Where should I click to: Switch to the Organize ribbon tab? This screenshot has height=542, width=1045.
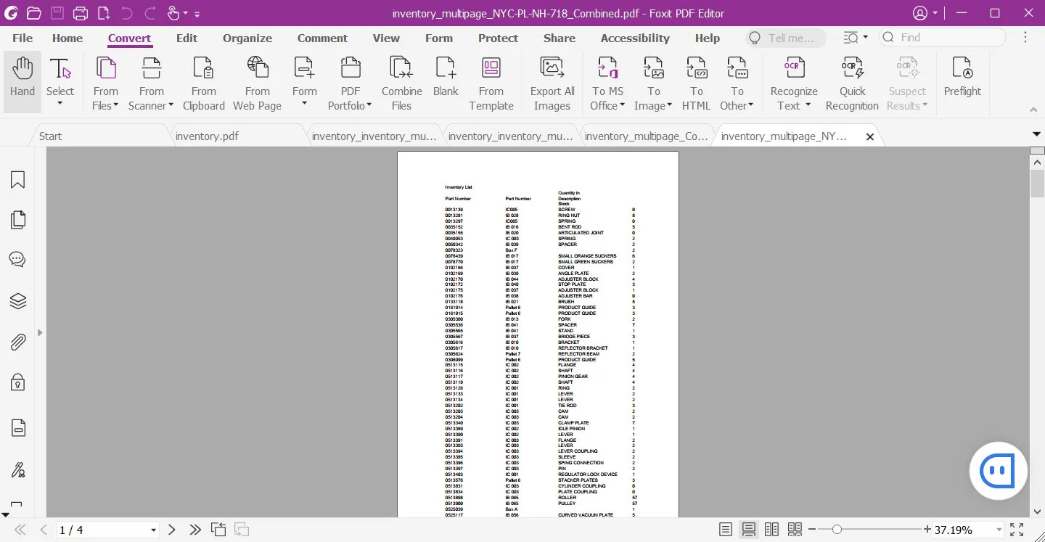point(247,38)
